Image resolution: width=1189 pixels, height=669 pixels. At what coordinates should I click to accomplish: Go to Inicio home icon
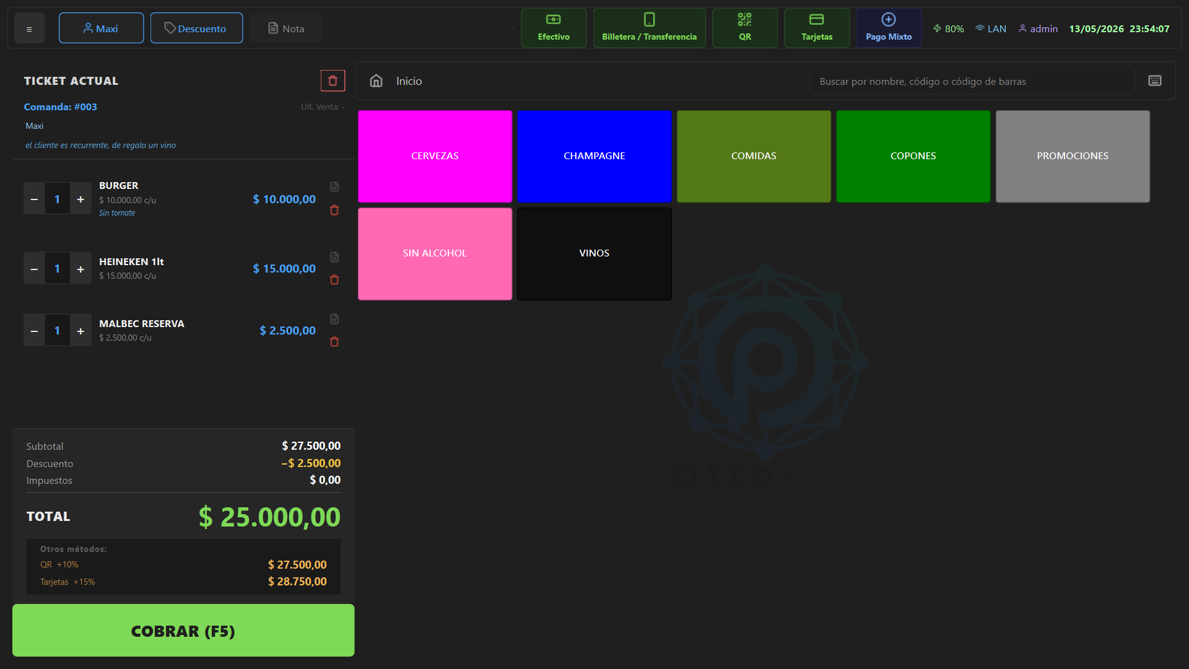(x=376, y=81)
